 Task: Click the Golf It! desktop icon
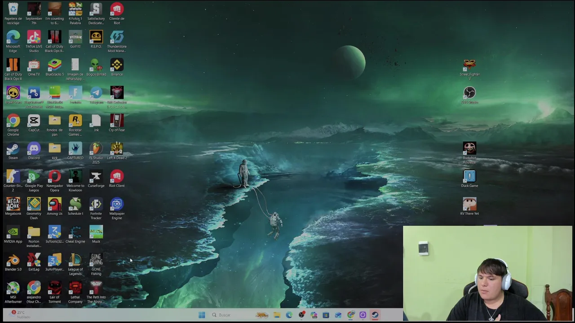click(75, 39)
